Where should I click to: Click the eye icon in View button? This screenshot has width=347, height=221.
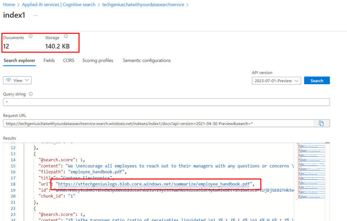pos(8,80)
